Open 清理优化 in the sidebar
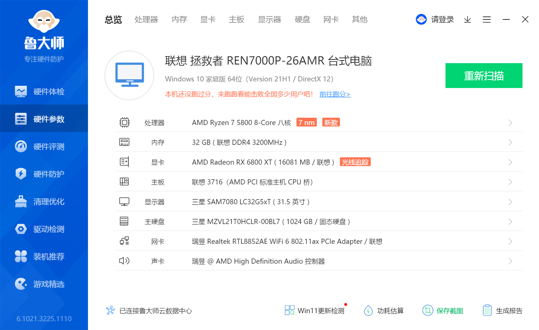This screenshot has height=330, width=539. [x=44, y=201]
